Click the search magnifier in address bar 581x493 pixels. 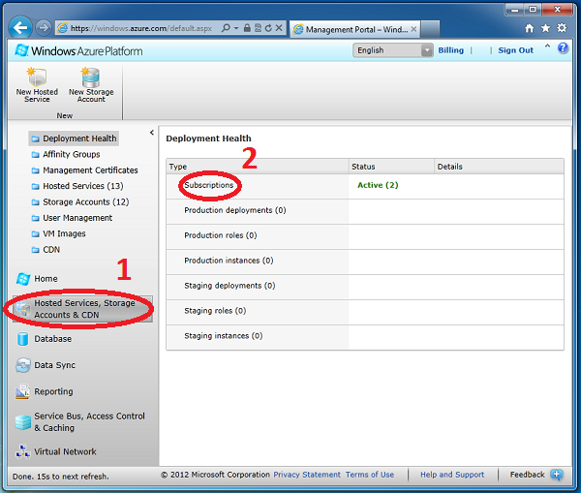pos(226,28)
